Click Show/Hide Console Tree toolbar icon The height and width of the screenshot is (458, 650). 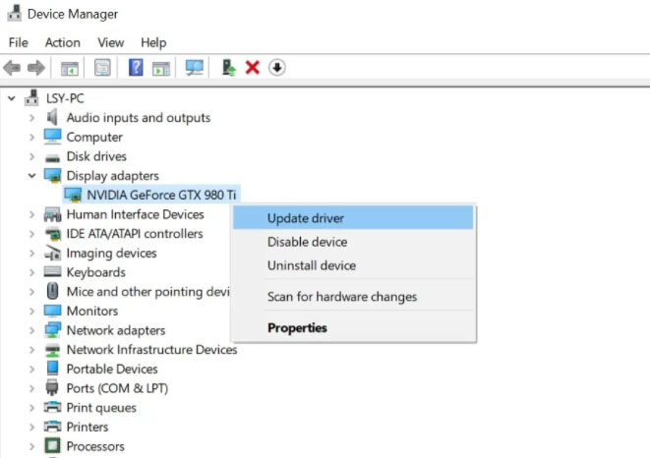[x=69, y=68]
